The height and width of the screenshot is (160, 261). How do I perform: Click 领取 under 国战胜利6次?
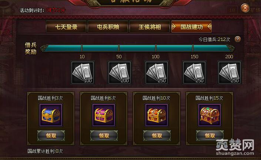104,136
